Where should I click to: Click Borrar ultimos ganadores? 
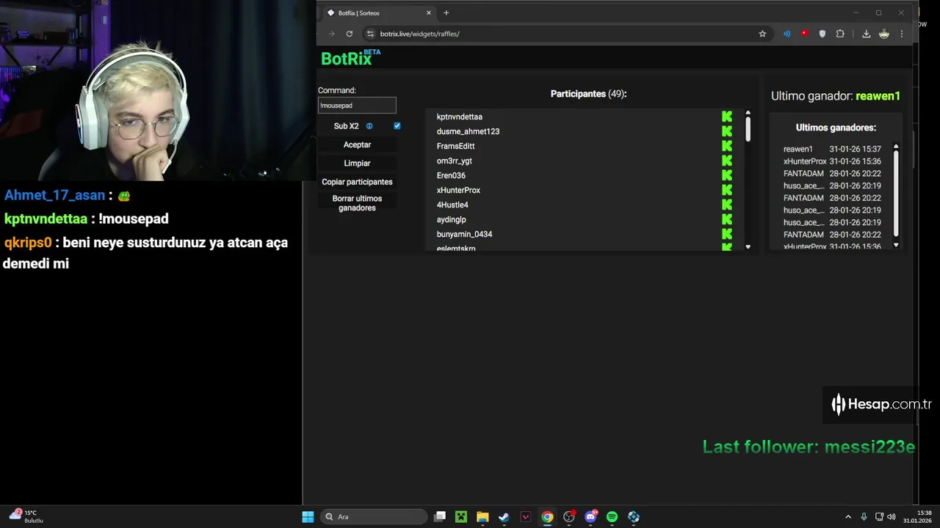[x=357, y=203]
